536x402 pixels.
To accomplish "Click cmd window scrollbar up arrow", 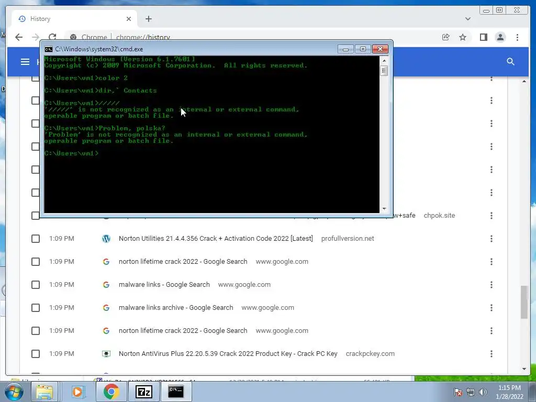I will (384, 61).
